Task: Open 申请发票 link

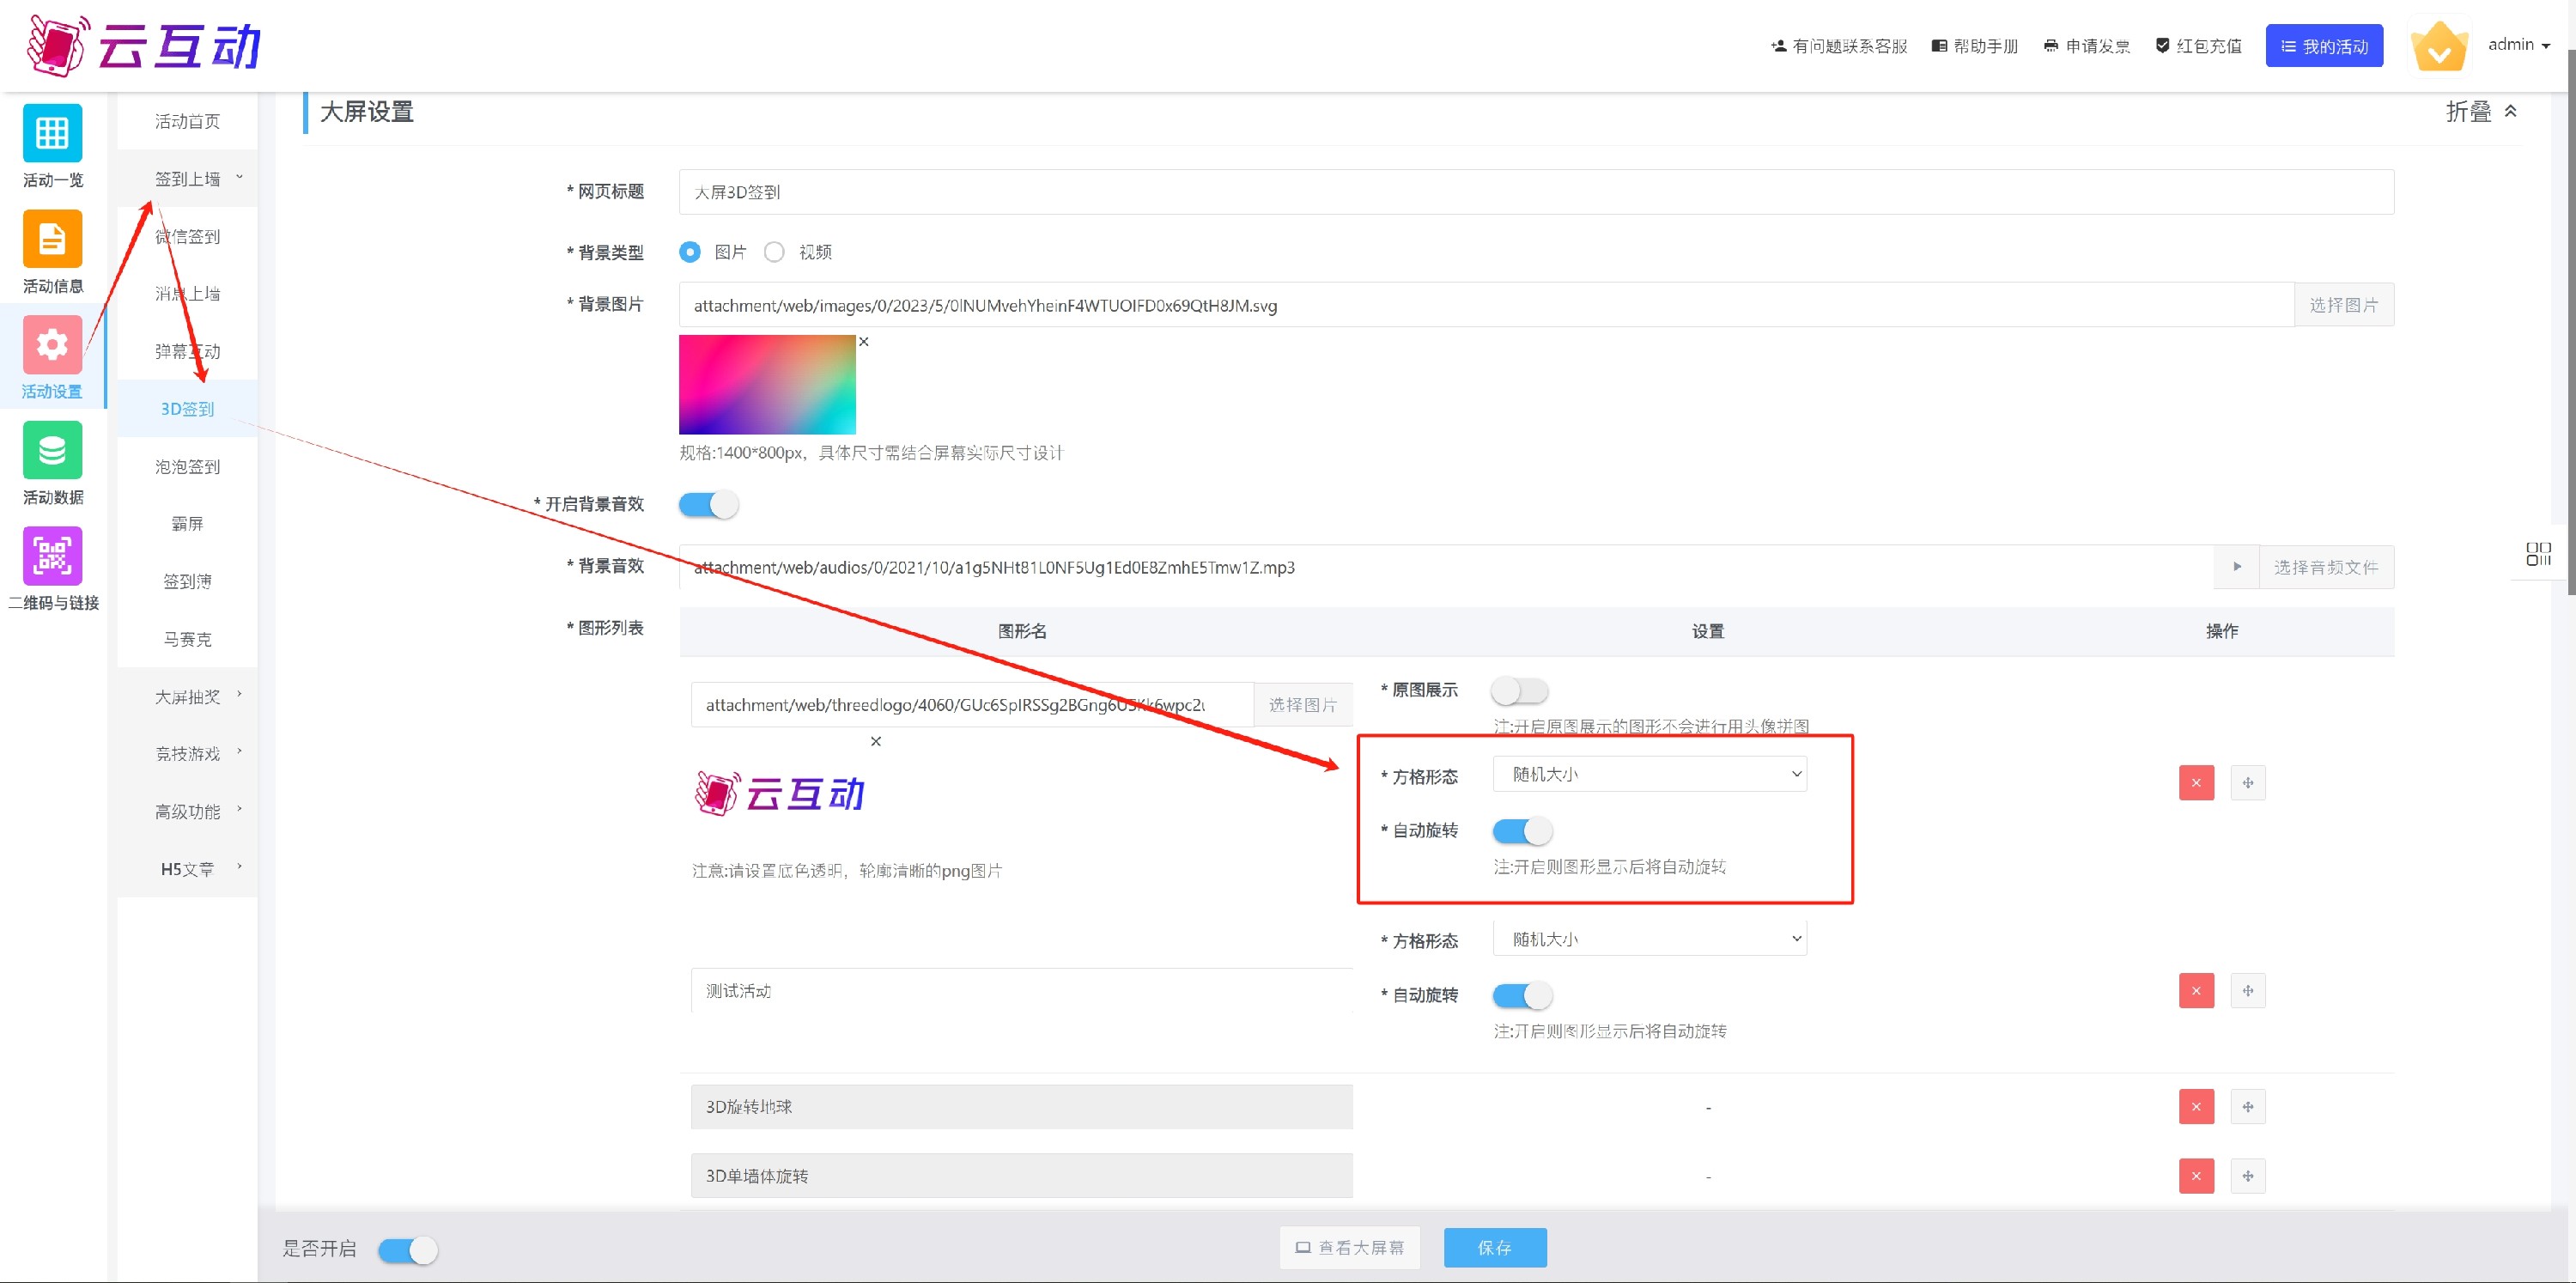Action: pyautogui.click(x=2087, y=46)
